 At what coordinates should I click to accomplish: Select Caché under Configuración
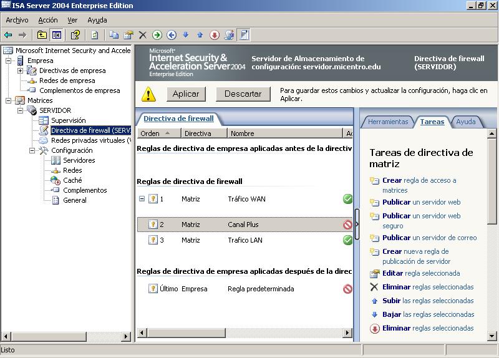click(72, 180)
